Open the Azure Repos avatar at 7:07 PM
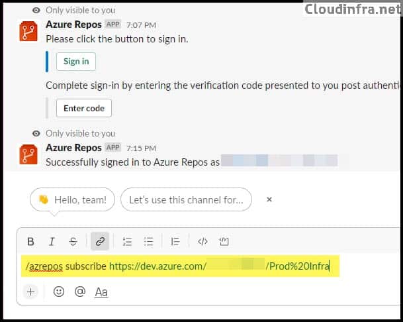The height and width of the screenshot is (322, 403). point(28,31)
